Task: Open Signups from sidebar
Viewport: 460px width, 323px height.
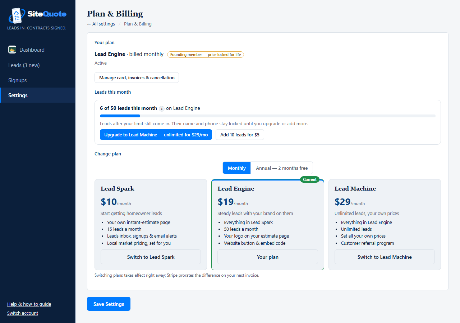Action: pos(38,80)
